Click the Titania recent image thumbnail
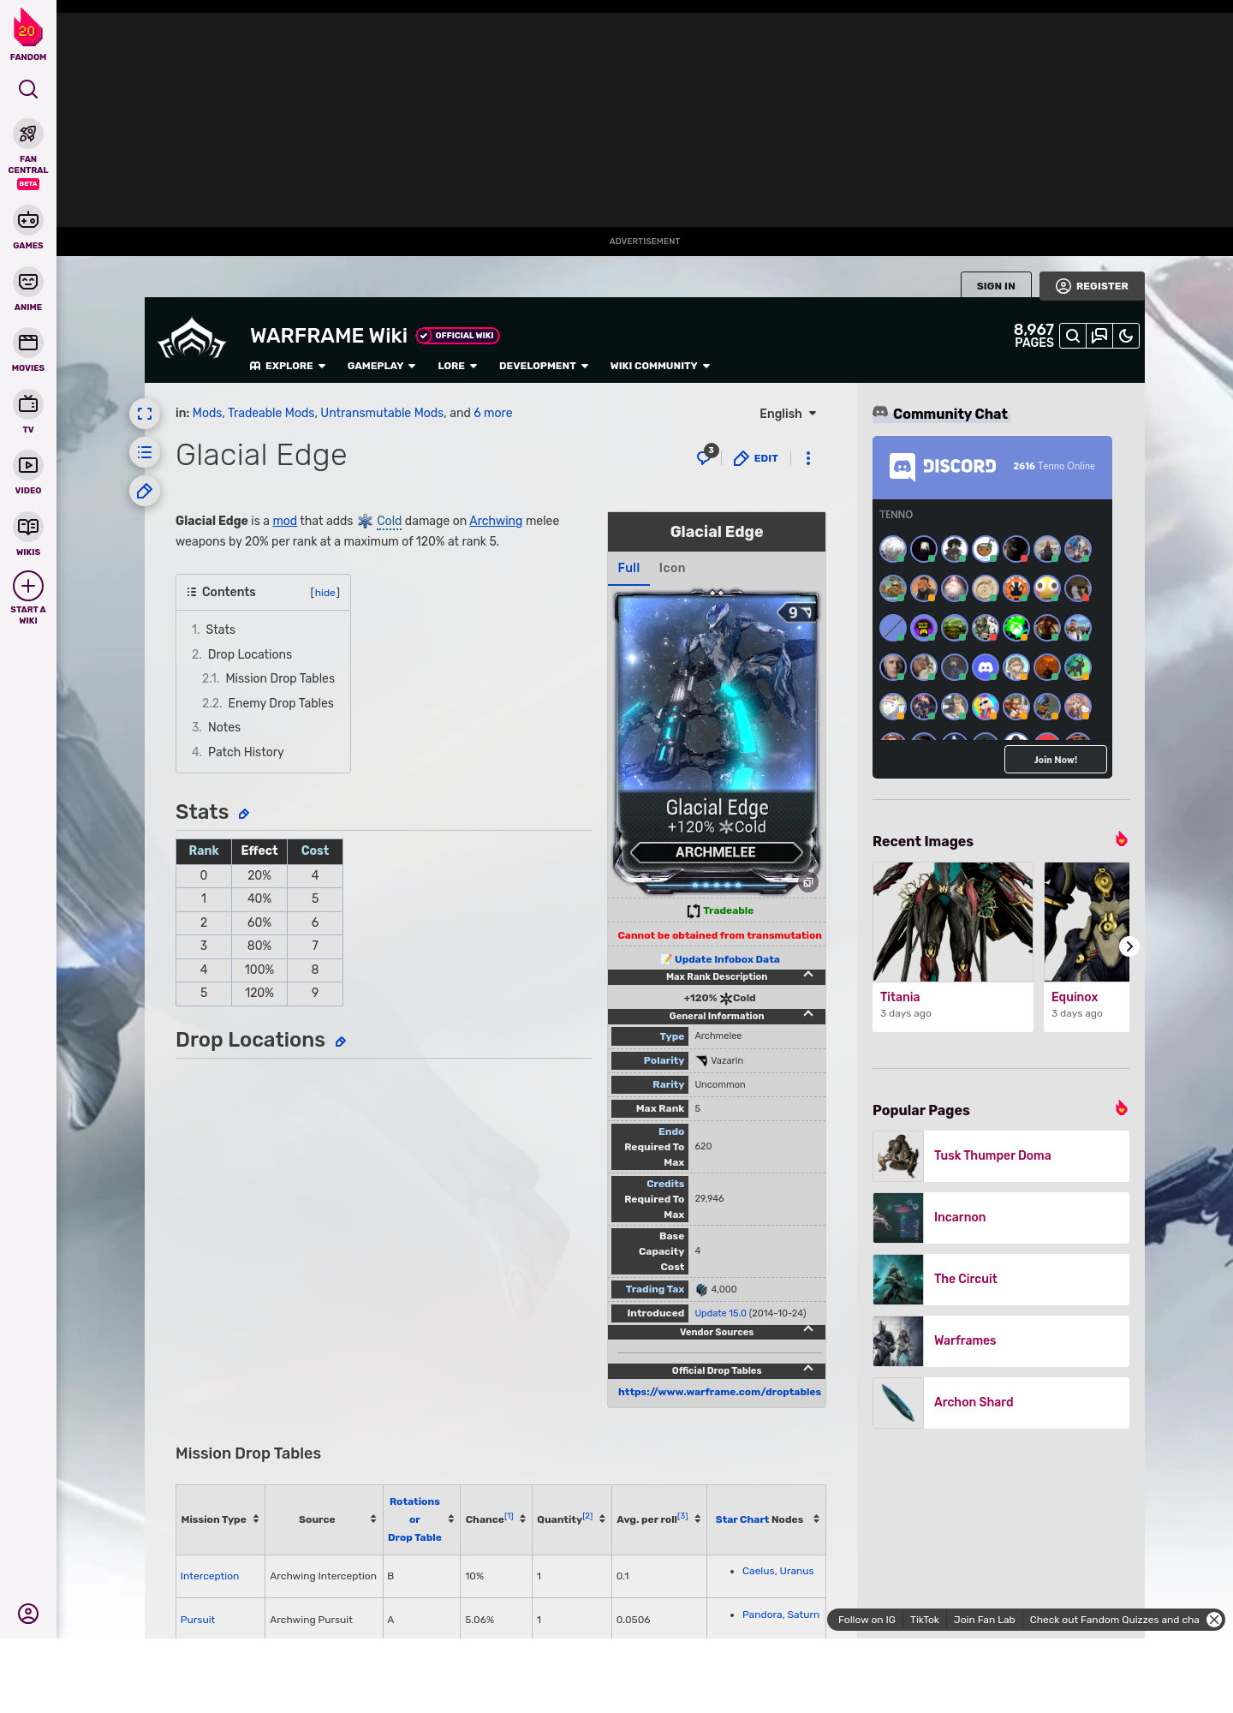This screenshot has width=1233, height=1713. click(952, 922)
